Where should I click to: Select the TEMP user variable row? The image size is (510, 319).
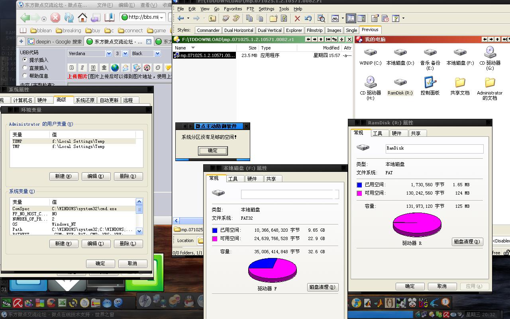click(x=73, y=141)
